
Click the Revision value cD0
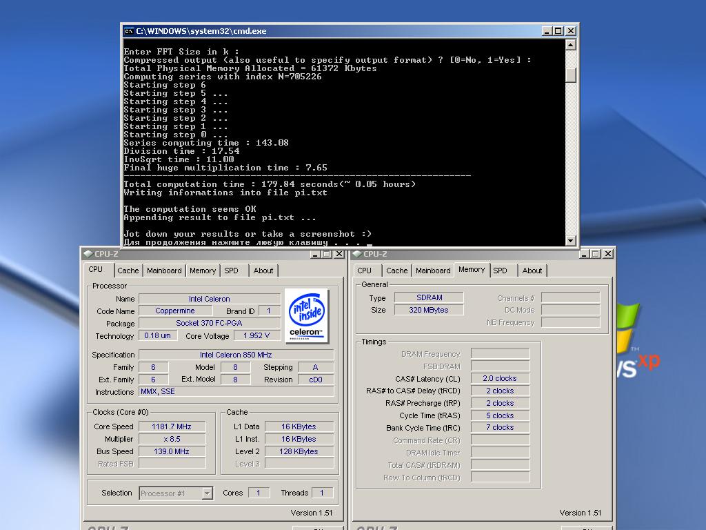(x=316, y=380)
